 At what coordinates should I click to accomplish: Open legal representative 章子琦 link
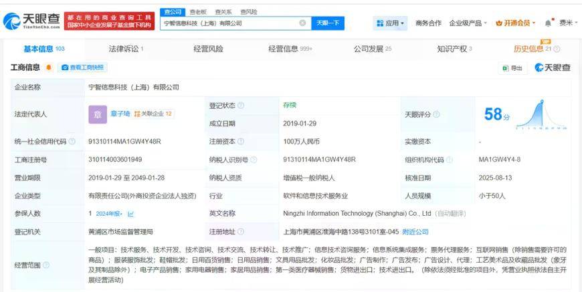click(x=120, y=114)
